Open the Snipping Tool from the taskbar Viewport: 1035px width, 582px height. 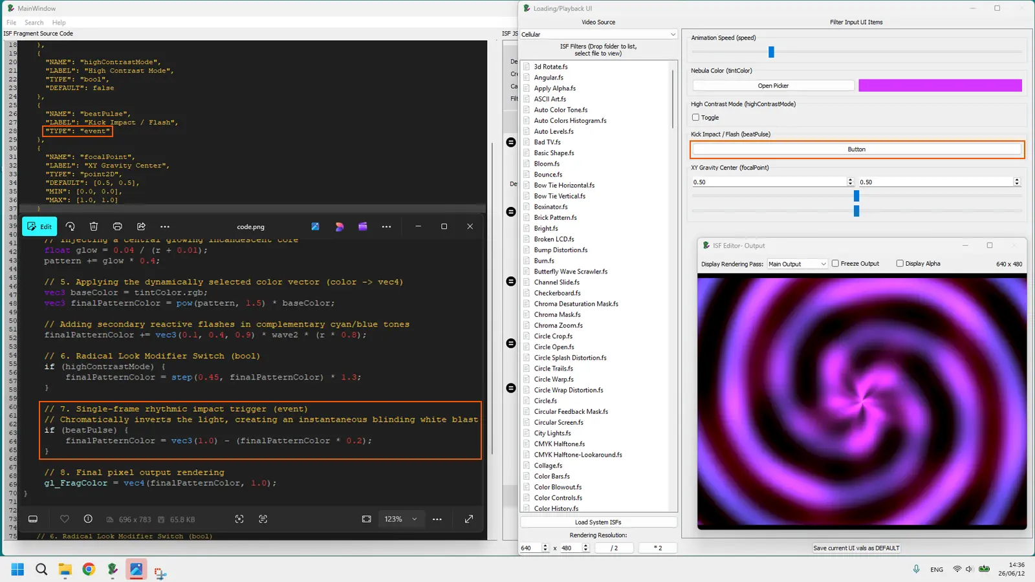(x=160, y=572)
